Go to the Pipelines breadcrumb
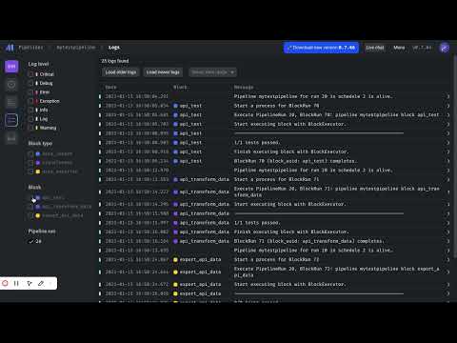The height and width of the screenshot is (343, 457). 30,48
